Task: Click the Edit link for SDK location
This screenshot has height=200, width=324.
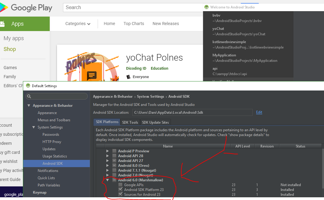Action: (x=259, y=112)
